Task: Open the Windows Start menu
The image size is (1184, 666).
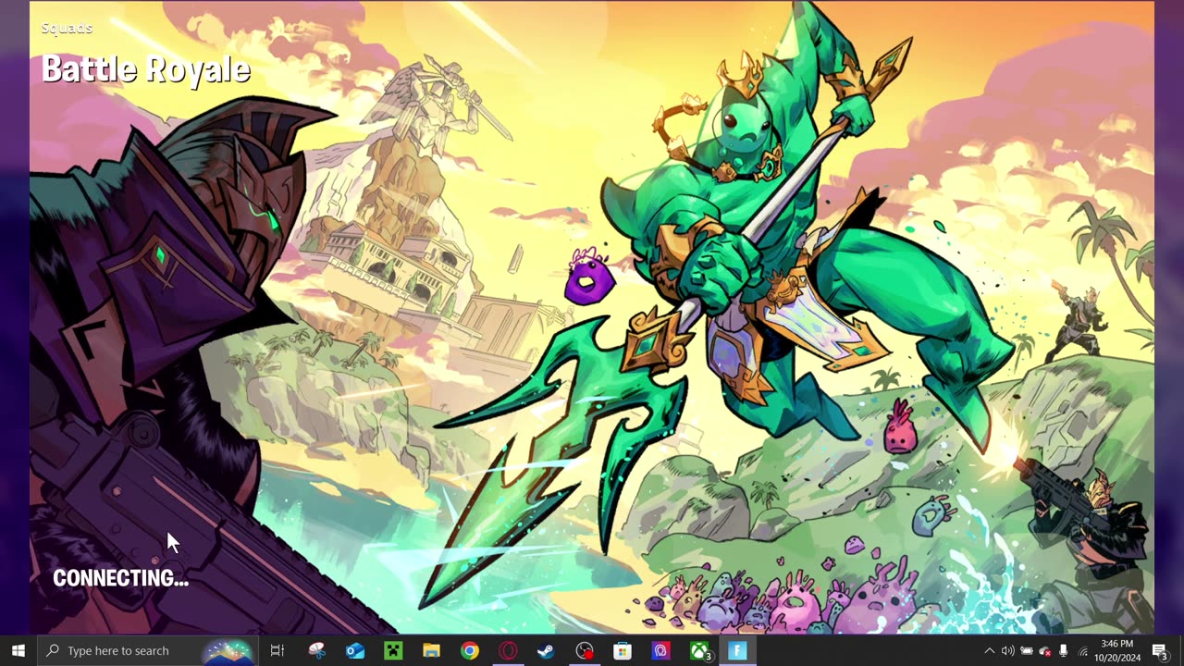Action: (18, 650)
